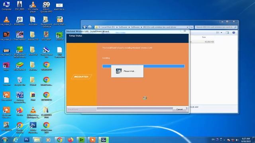Viewport: 255px width, 143px height.
Task: Click the Setup Status heading
Action: point(76,36)
